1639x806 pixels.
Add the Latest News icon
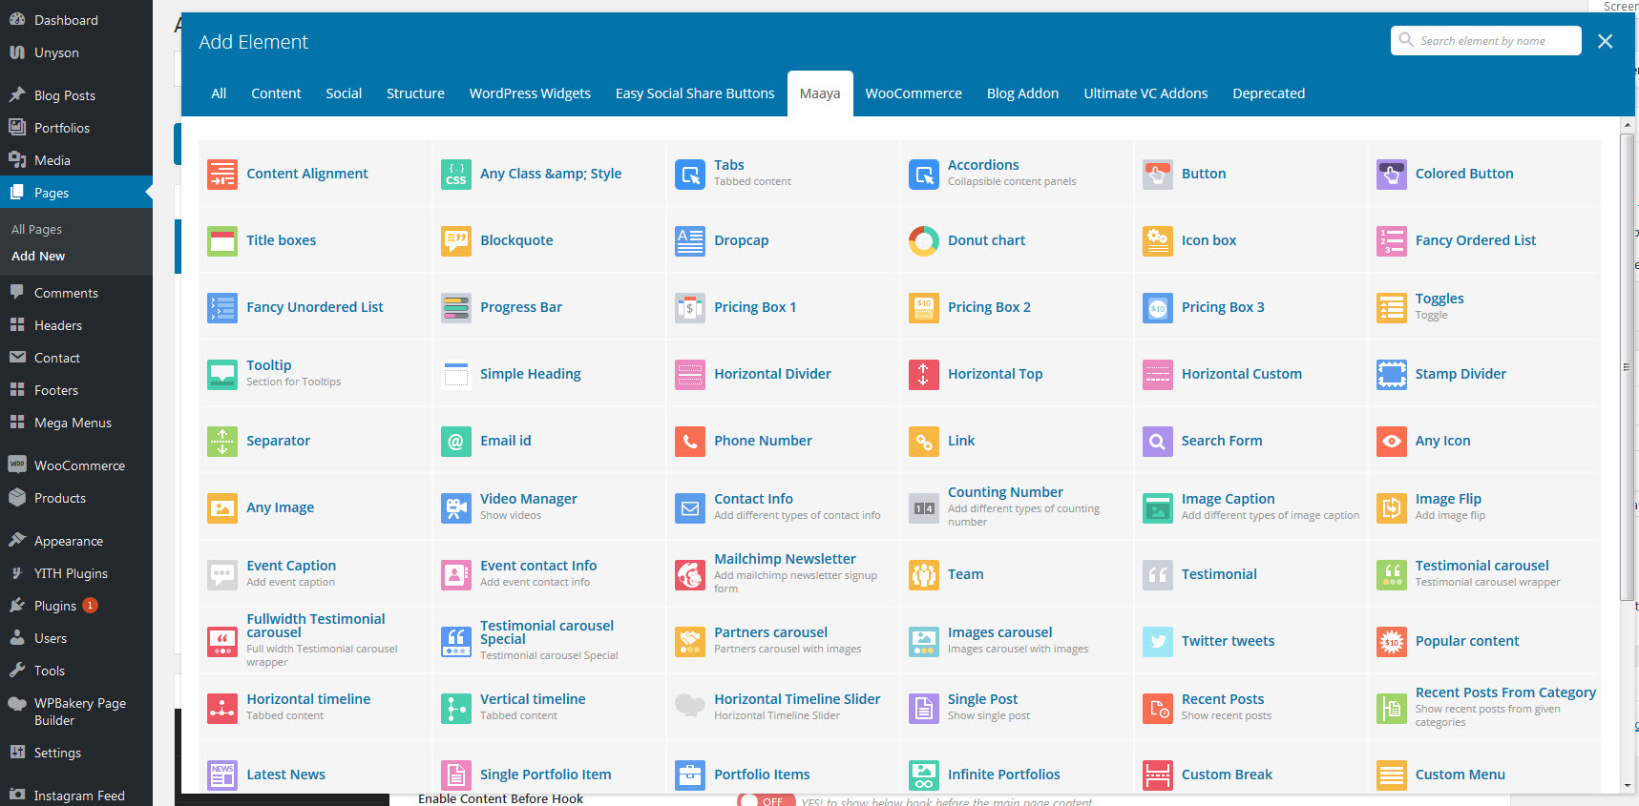[222, 775]
